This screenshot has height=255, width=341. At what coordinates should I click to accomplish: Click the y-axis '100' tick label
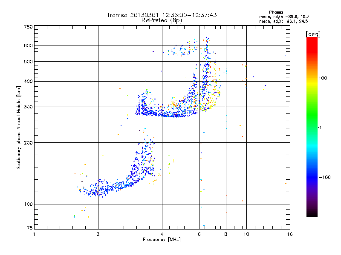[x=28, y=204]
